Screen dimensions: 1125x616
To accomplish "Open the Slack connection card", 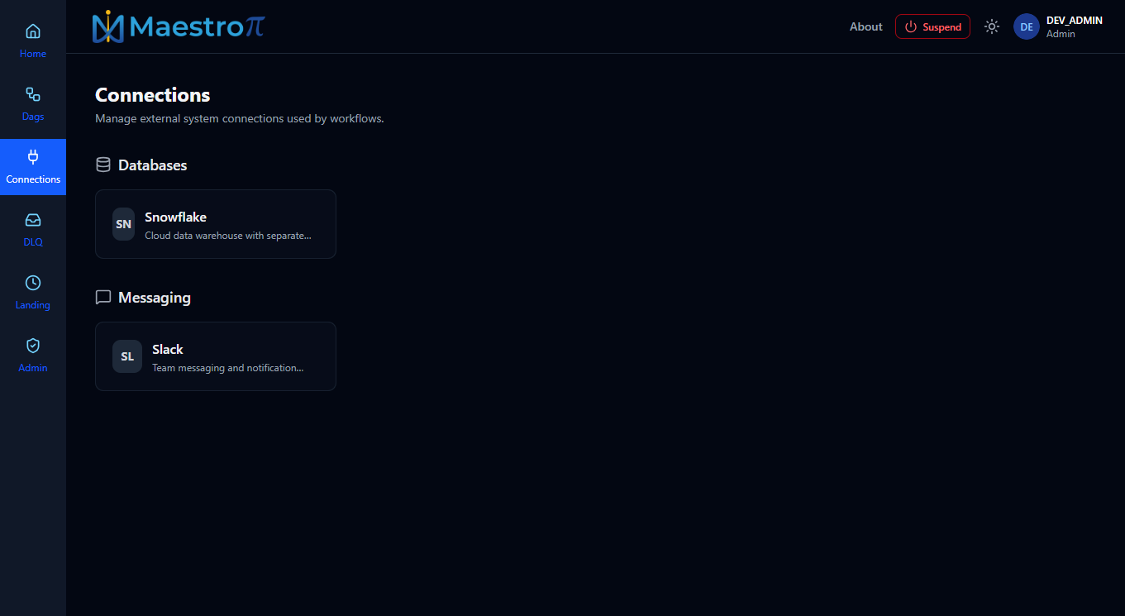I will (x=216, y=356).
